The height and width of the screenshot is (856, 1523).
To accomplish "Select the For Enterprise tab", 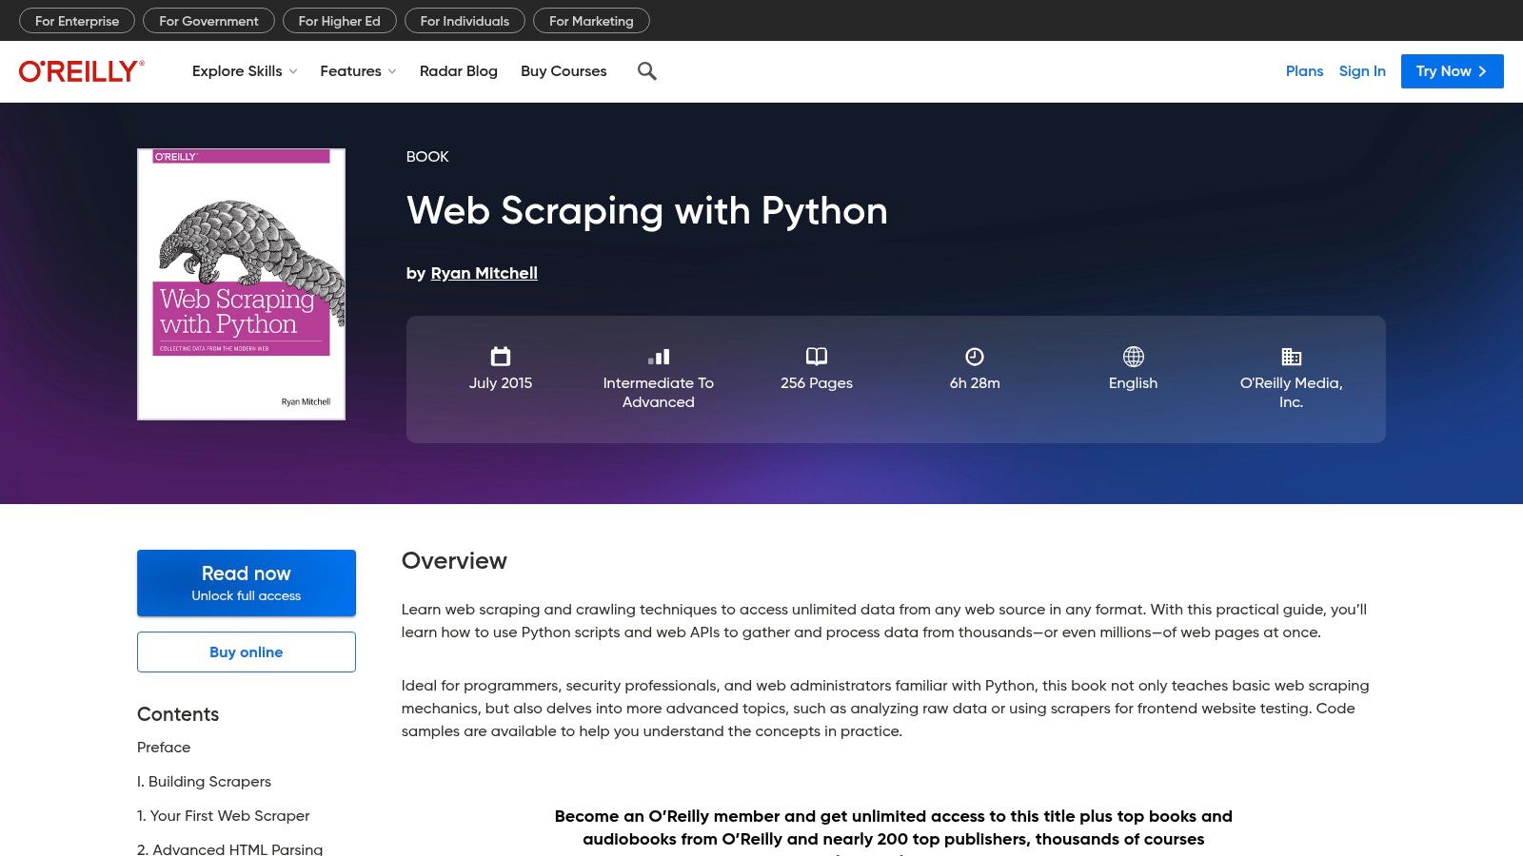I will coord(77,21).
